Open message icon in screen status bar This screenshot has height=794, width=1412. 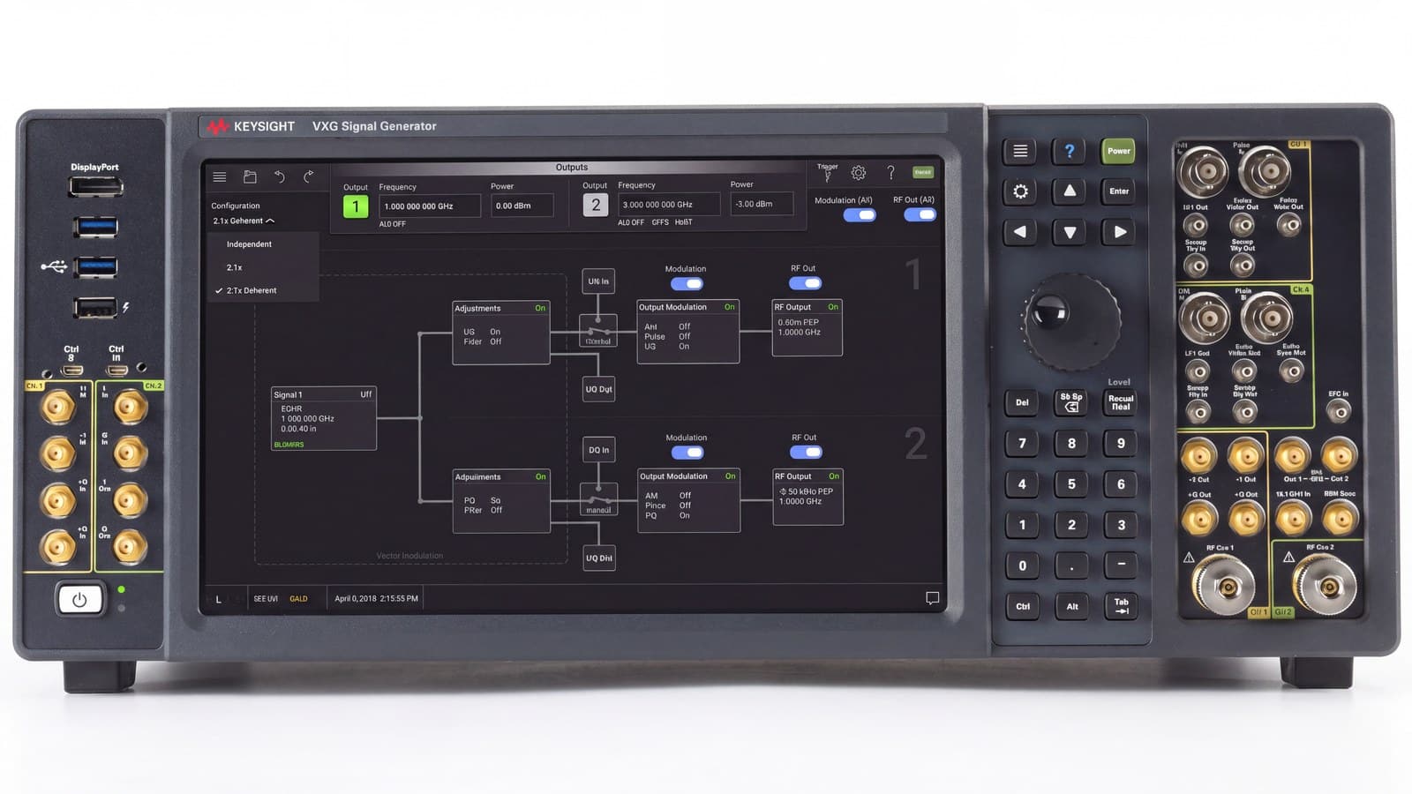coord(932,598)
